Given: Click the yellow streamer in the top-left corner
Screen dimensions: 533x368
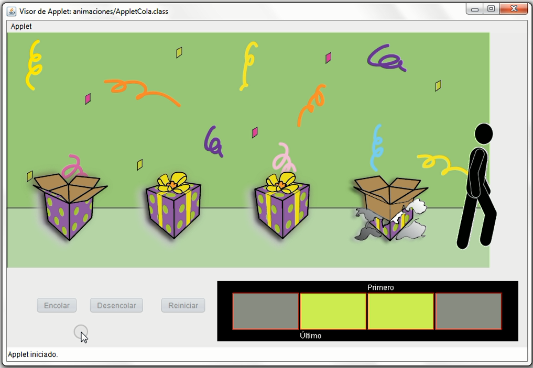Looking at the screenshot, I should 34,65.
